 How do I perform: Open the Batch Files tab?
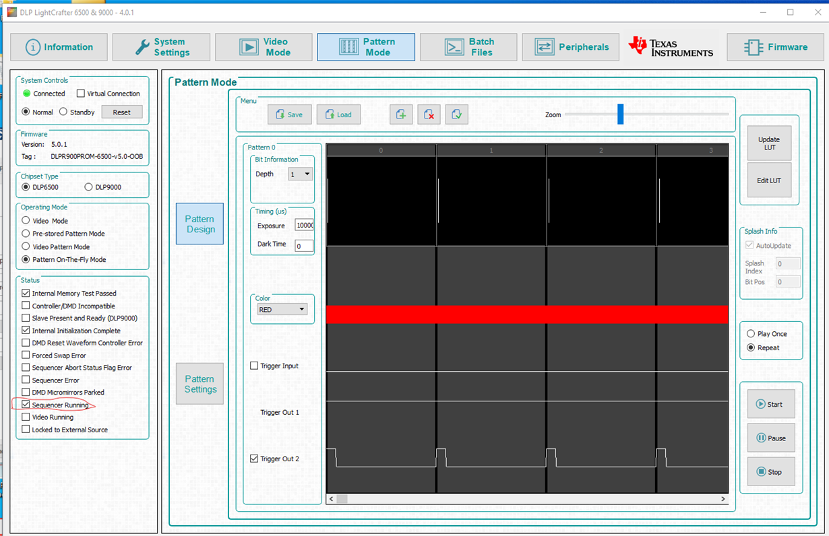tap(468, 47)
